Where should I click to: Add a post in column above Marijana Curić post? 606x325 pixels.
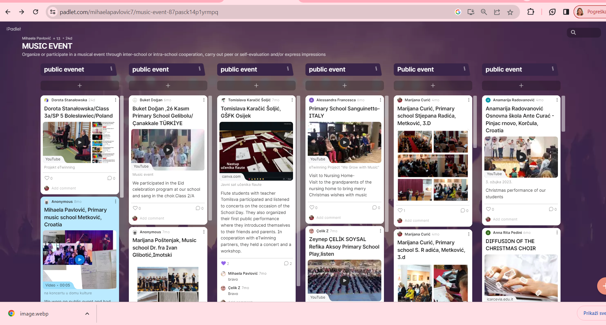coord(433,86)
